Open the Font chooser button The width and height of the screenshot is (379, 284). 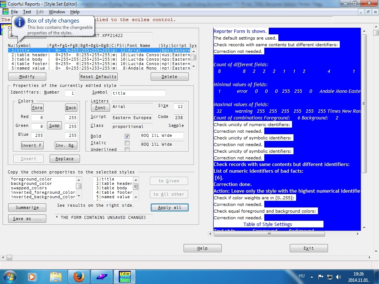coord(100,108)
